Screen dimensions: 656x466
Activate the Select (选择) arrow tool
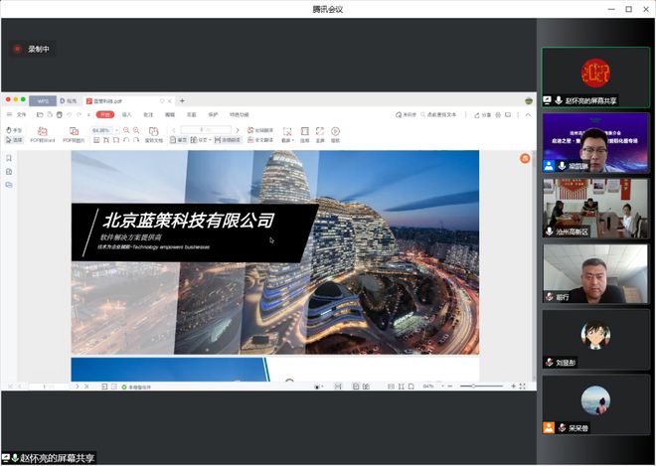click(14, 140)
